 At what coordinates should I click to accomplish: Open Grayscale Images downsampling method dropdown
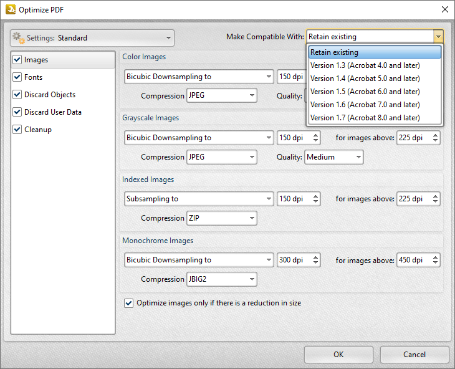coord(199,138)
